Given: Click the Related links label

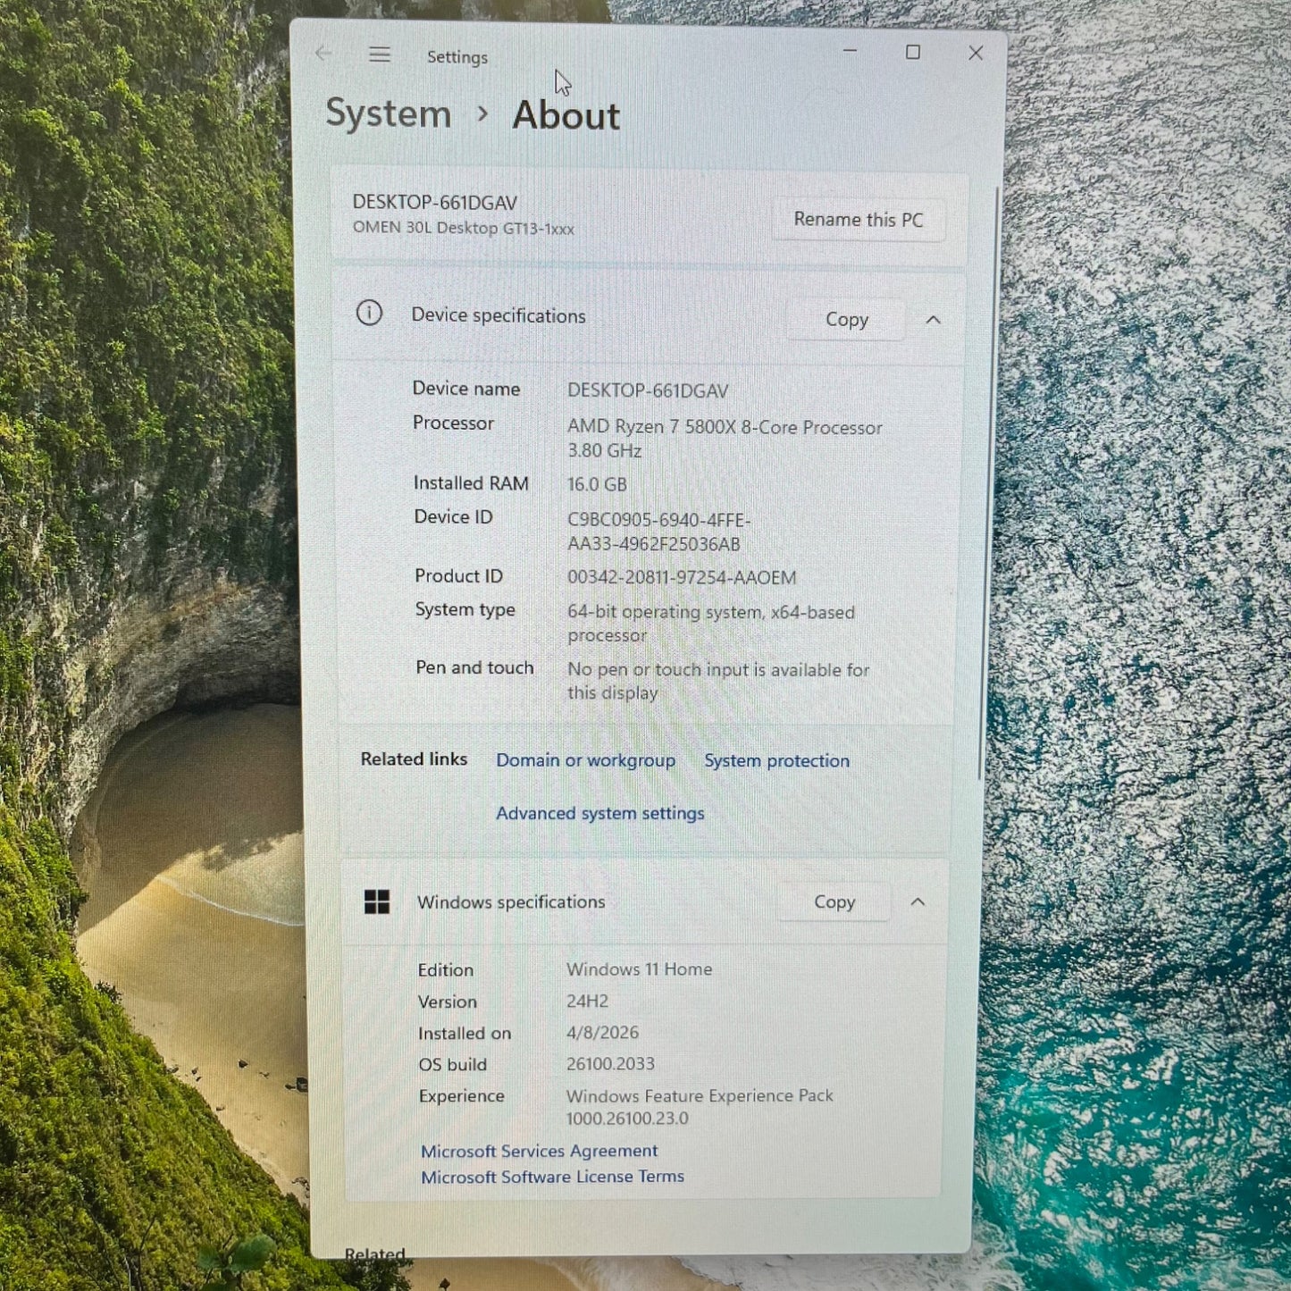Looking at the screenshot, I should click(x=414, y=759).
